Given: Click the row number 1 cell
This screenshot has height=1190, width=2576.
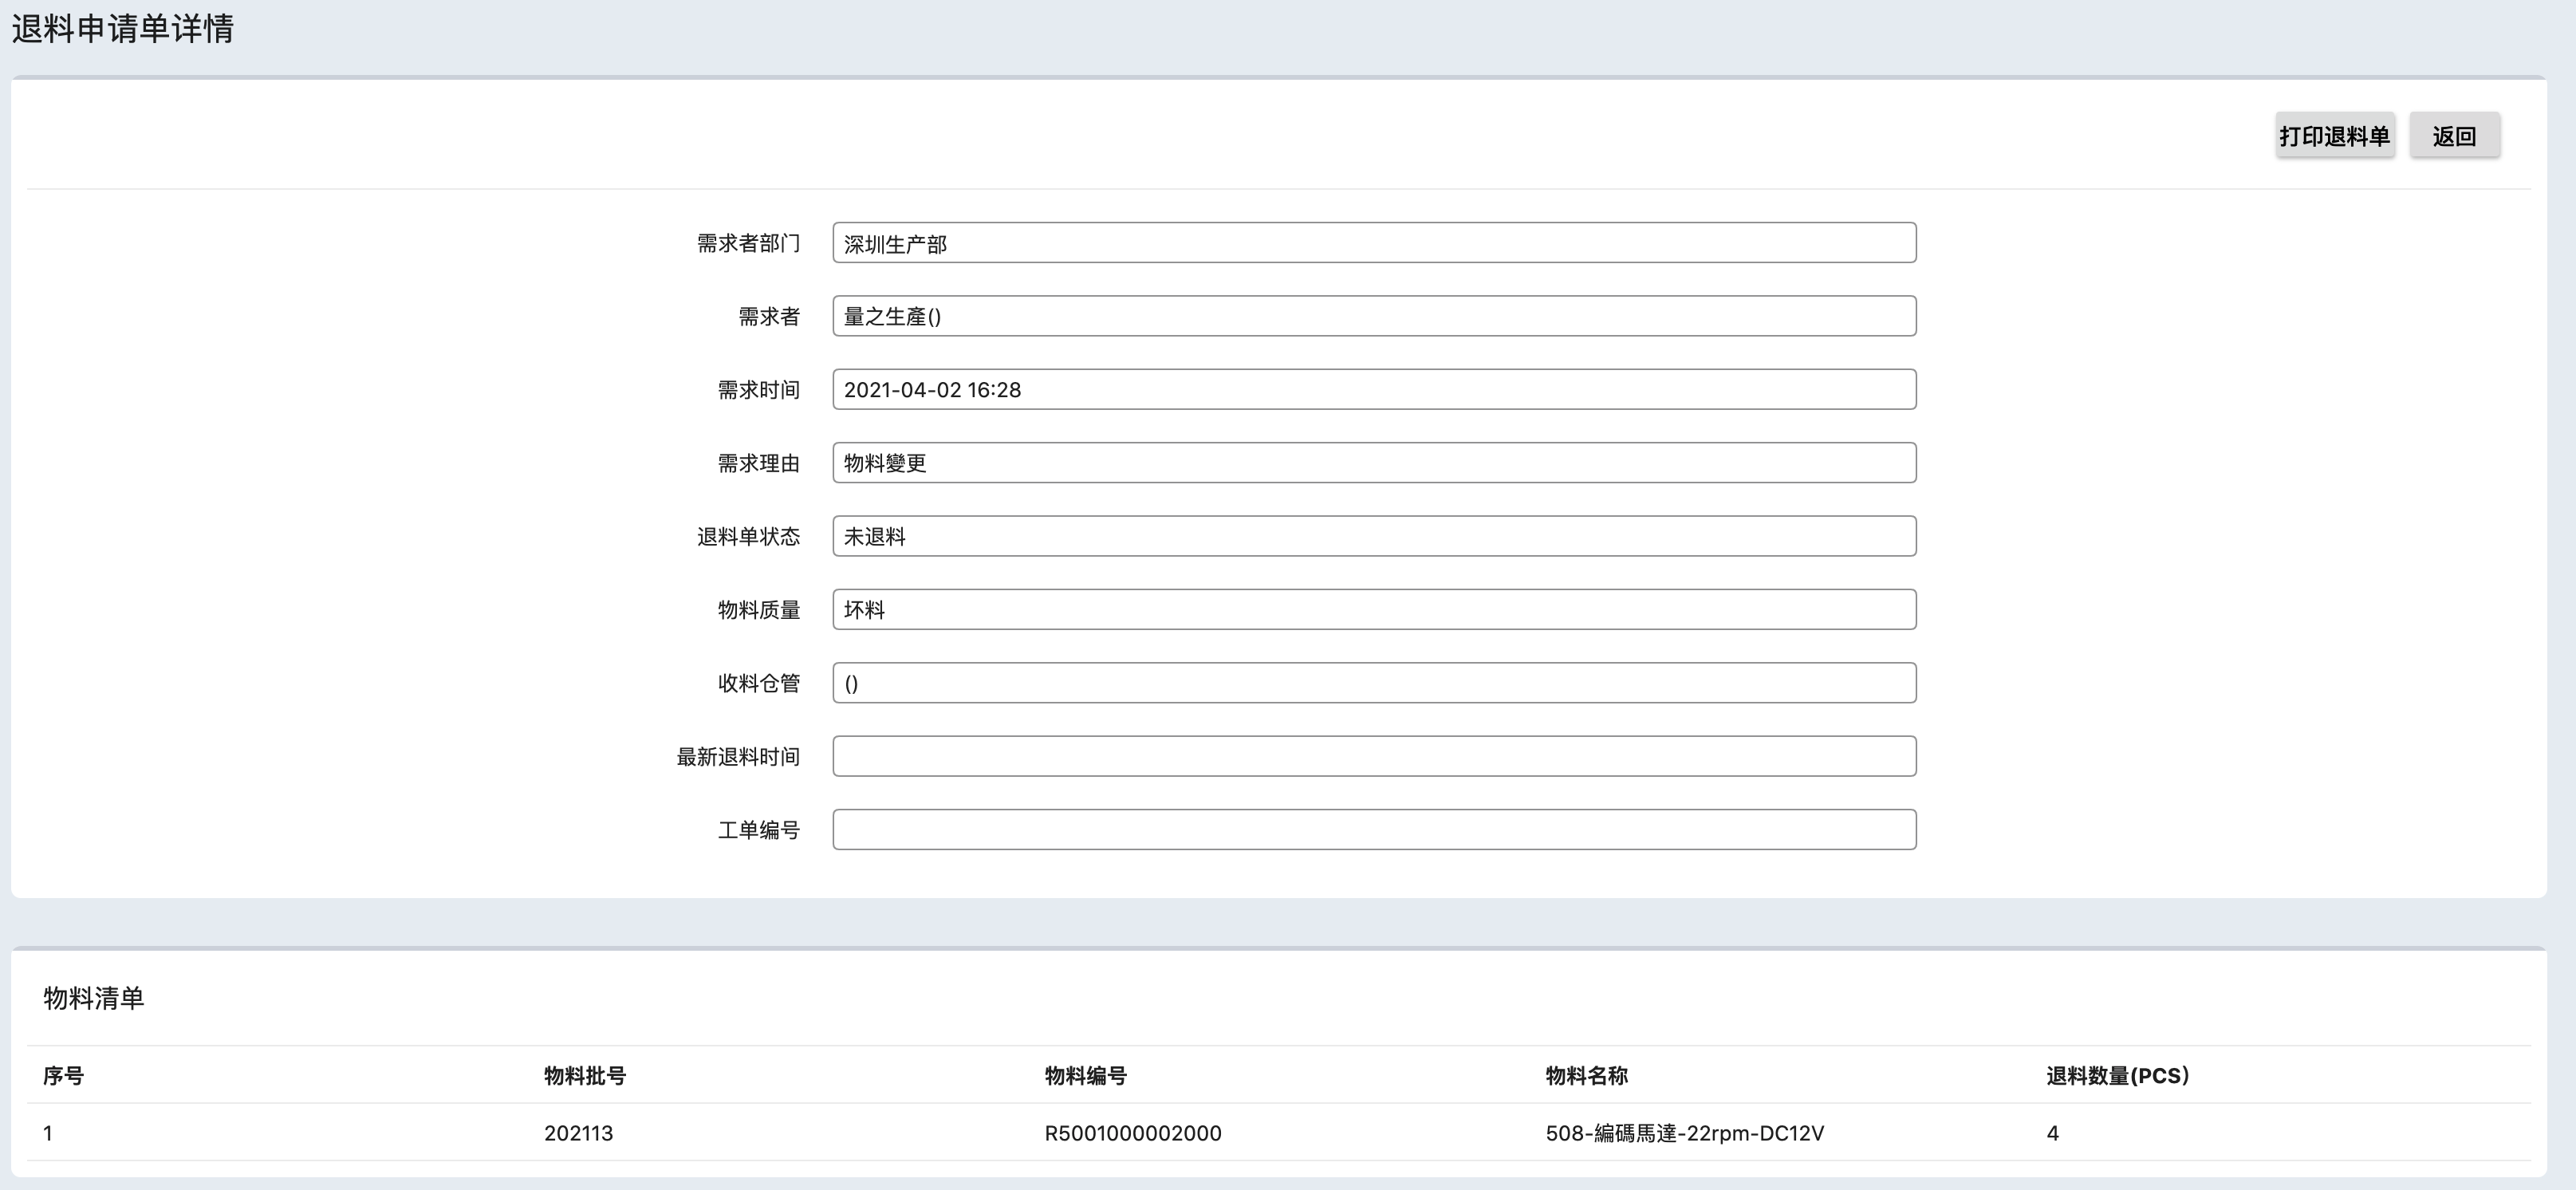Looking at the screenshot, I should pos(48,1133).
